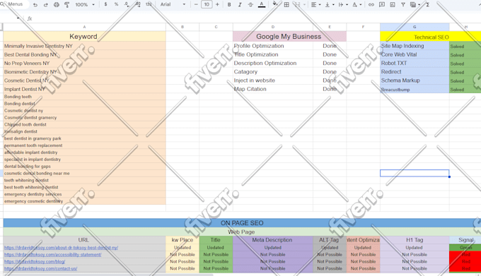Open the Filter views table icon dropdown

[415, 5]
